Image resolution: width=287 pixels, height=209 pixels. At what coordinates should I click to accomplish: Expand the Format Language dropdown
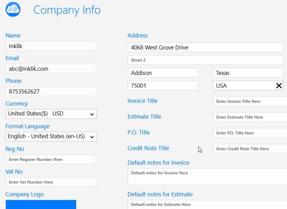tap(51, 136)
